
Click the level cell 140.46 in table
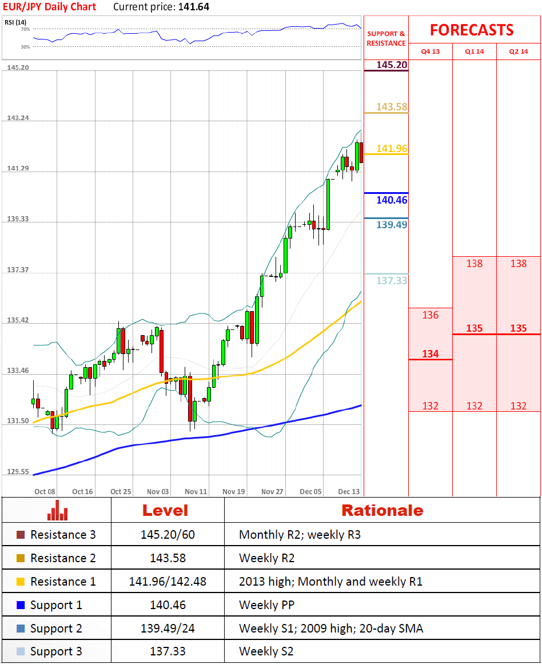coord(168,605)
